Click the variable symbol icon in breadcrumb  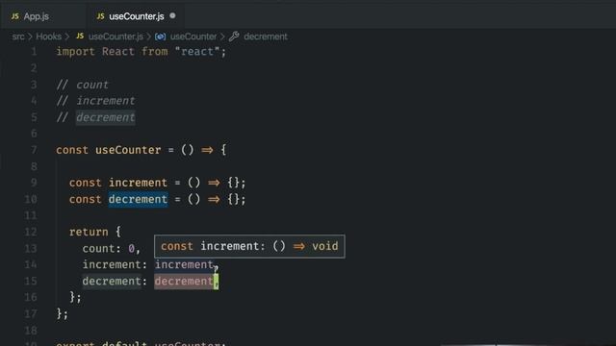[x=161, y=37]
